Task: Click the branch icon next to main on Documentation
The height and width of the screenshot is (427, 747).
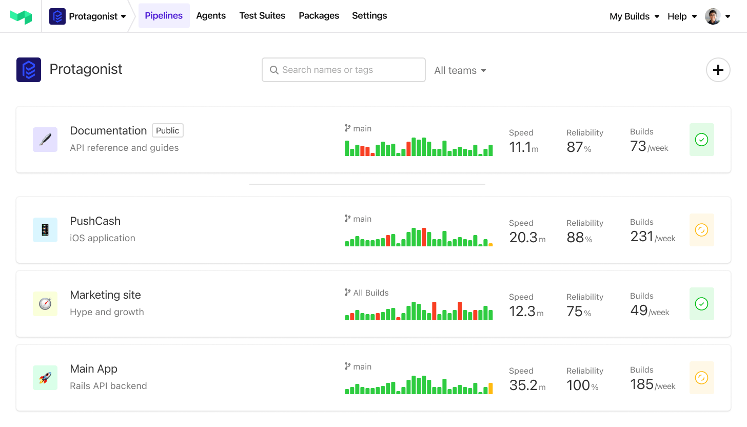Action: (348, 128)
